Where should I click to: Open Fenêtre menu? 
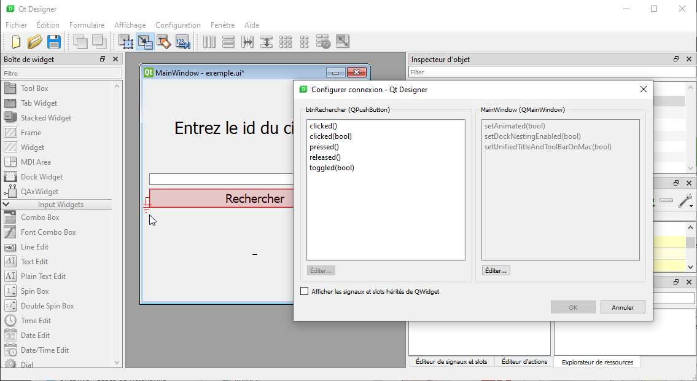[x=222, y=25]
